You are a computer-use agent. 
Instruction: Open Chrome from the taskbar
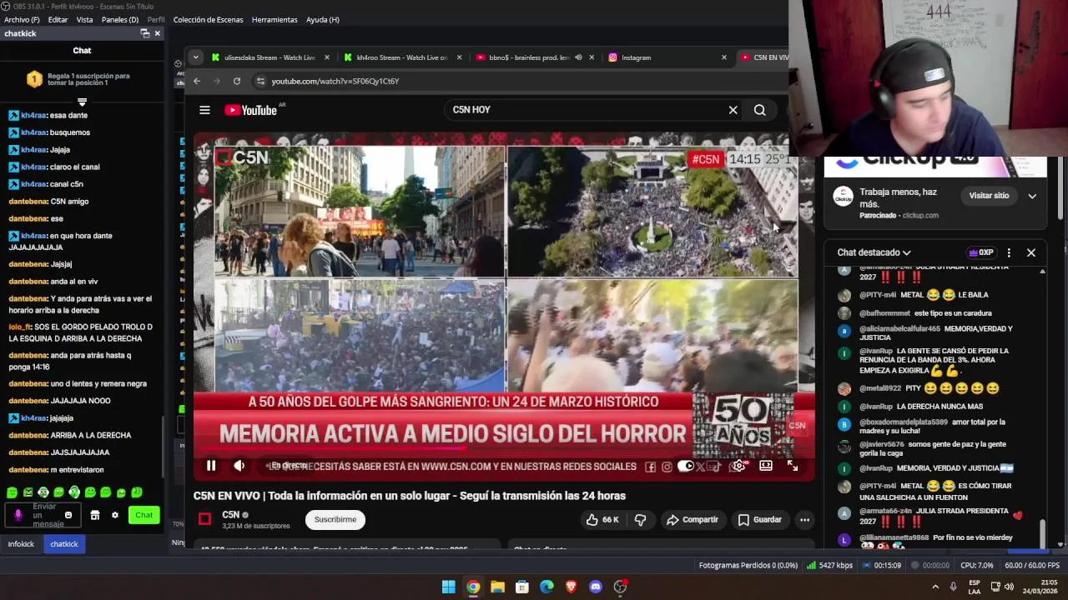point(473,587)
